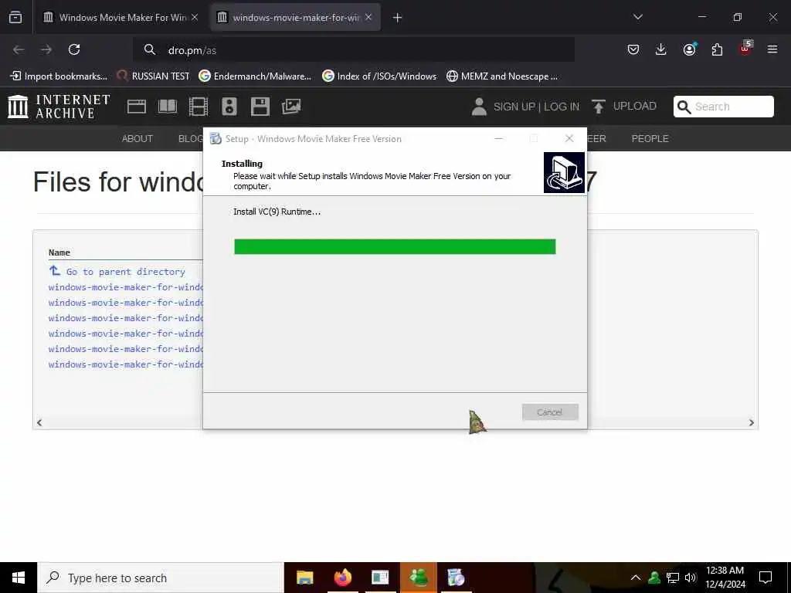Click Type here to search box
791x593 pixels.
[161, 578]
